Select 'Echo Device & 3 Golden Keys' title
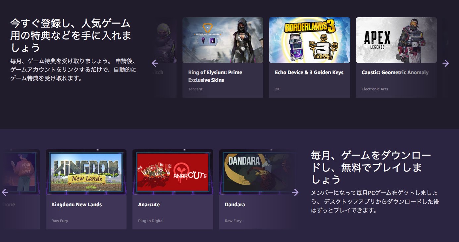This screenshot has height=242, width=459. [309, 73]
